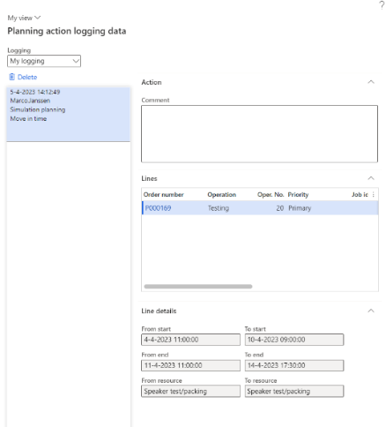Viewport: 386px width, 427px height.
Task: Collapse the Line details section
Action: click(x=371, y=311)
